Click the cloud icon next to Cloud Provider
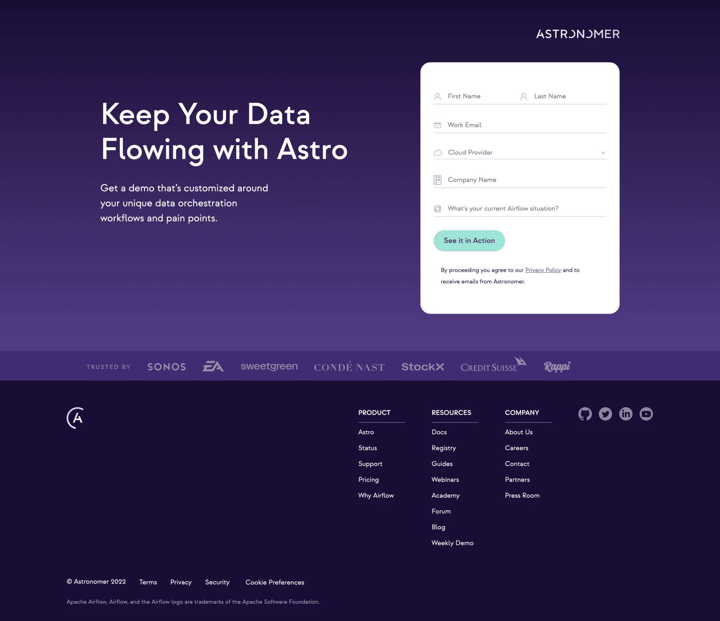 [x=438, y=153]
